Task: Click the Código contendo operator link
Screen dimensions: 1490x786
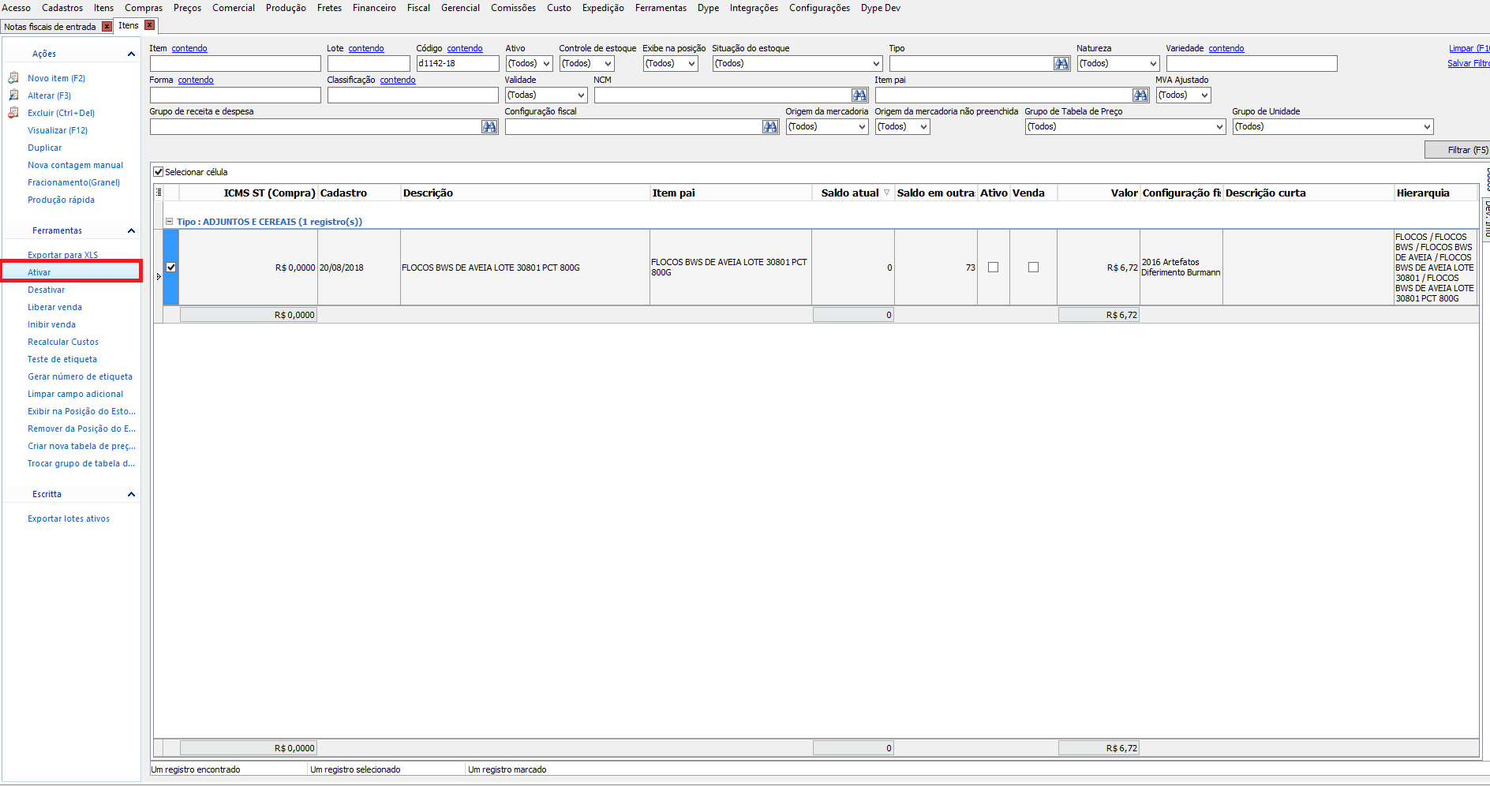Action: click(x=465, y=48)
